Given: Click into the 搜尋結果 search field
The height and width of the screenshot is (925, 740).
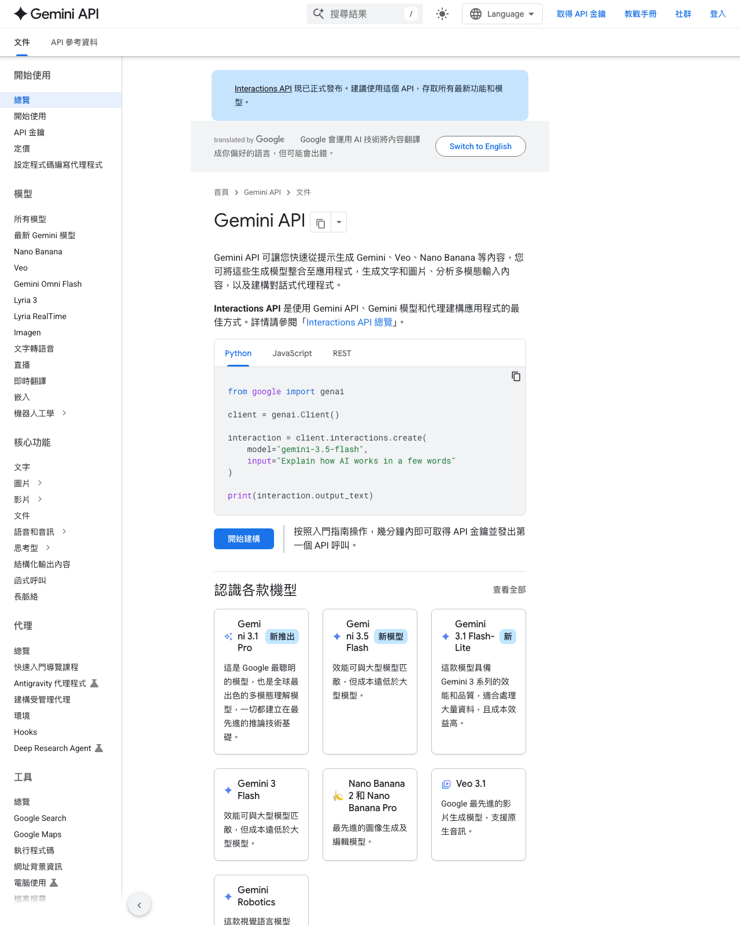Looking at the screenshot, I should click(x=365, y=14).
